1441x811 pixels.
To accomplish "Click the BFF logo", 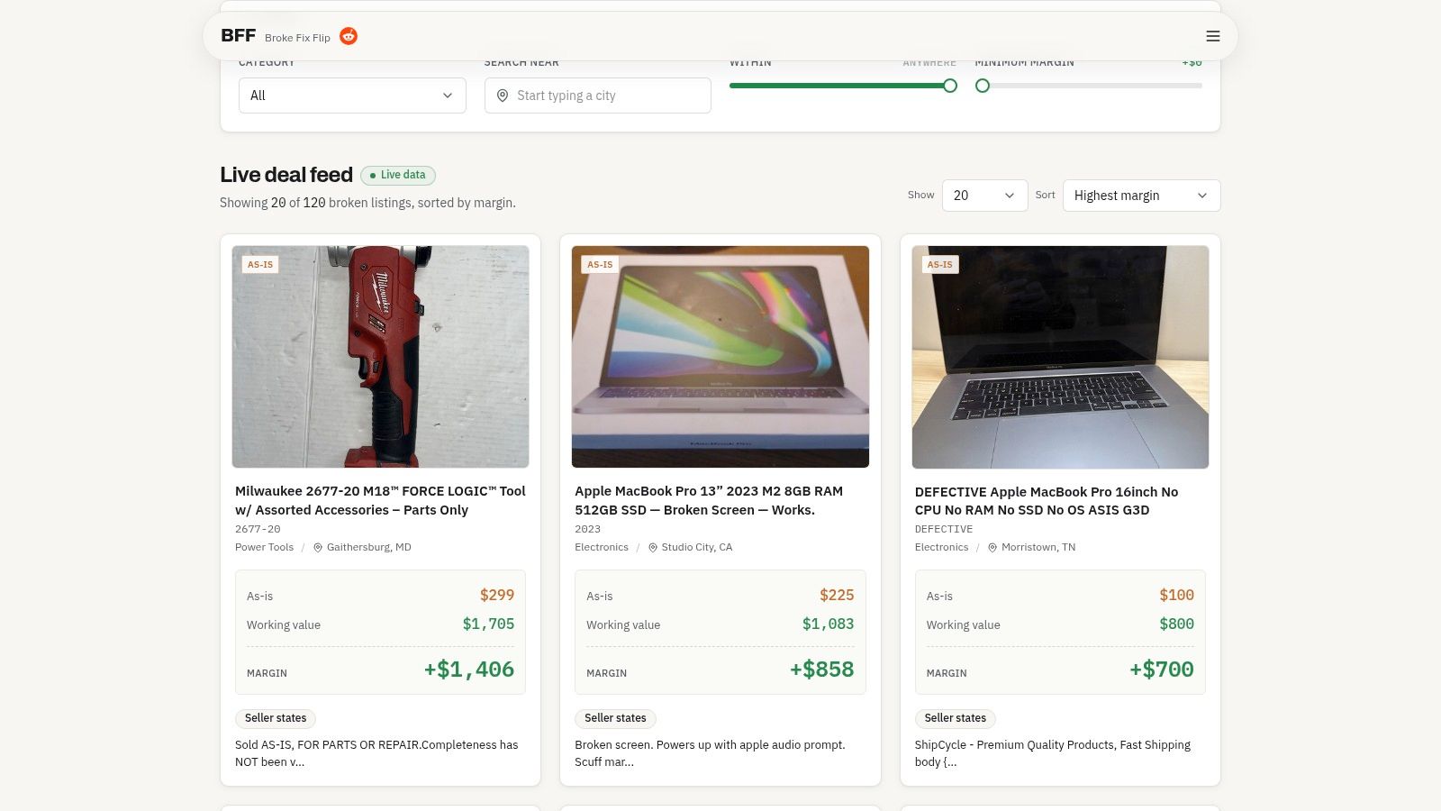I will pyautogui.click(x=239, y=36).
